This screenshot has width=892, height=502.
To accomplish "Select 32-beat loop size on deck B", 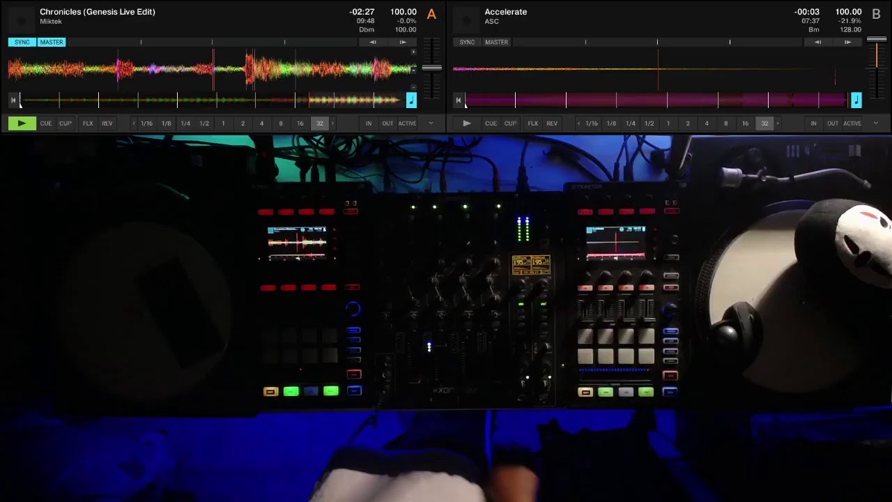I will tap(764, 123).
